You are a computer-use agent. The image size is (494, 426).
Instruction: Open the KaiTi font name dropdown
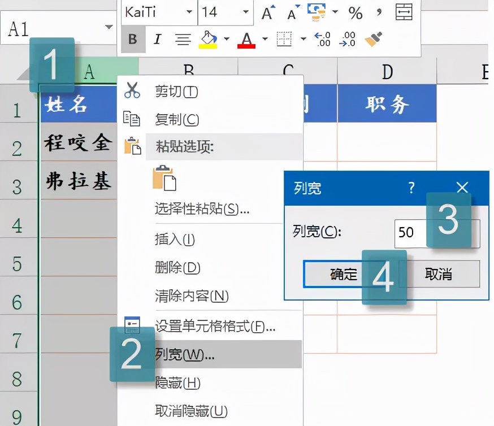tap(189, 12)
